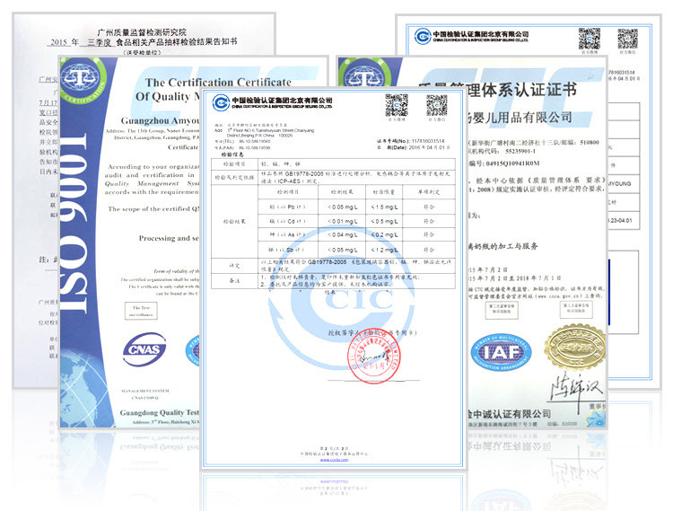The image size is (673, 511).
Task: Click the right surveillance audit box on the Chinese certificate
Action: coord(576,309)
